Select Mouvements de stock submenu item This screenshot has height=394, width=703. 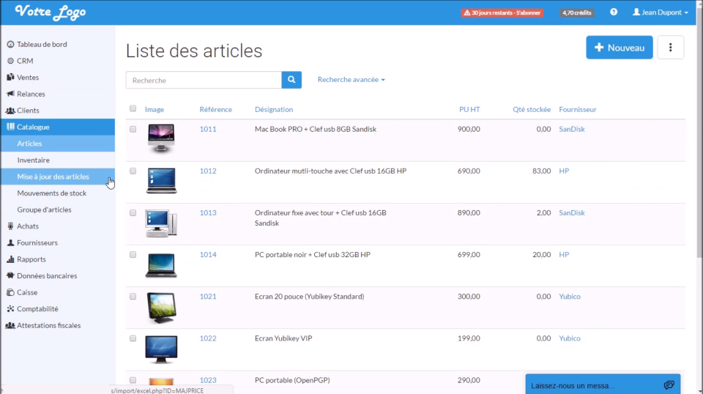coord(52,193)
